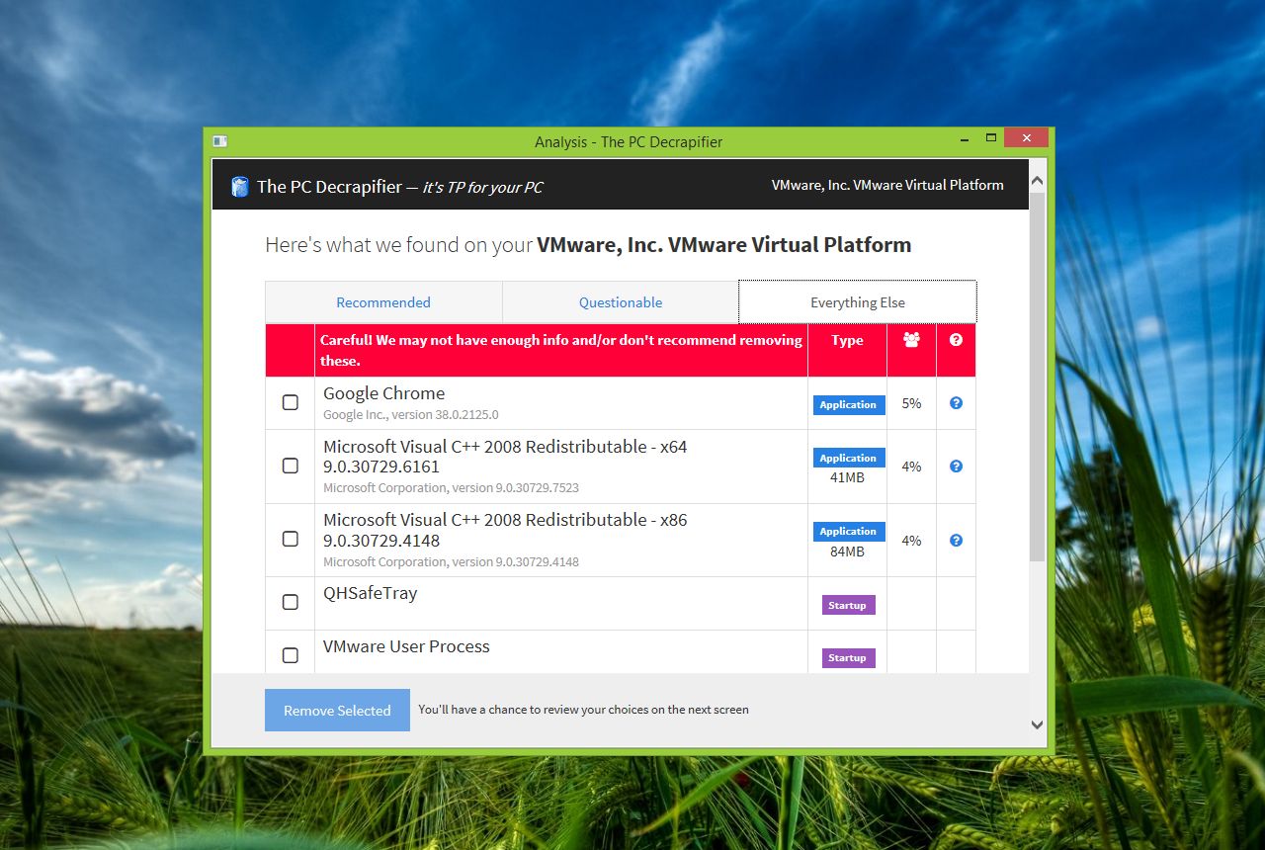This screenshot has height=850, width=1265.
Task: Click the Google Chrome entry name
Action: 384,393
